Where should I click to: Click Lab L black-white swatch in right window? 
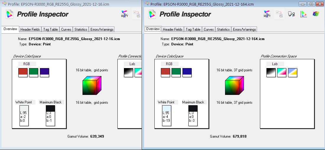coord(271,72)
